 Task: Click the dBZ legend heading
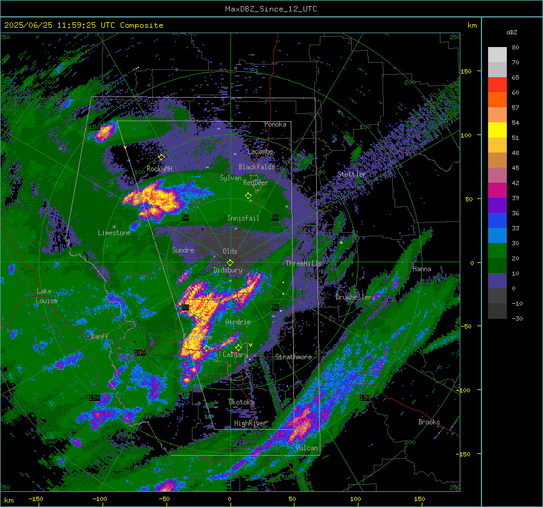pos(512,32)
